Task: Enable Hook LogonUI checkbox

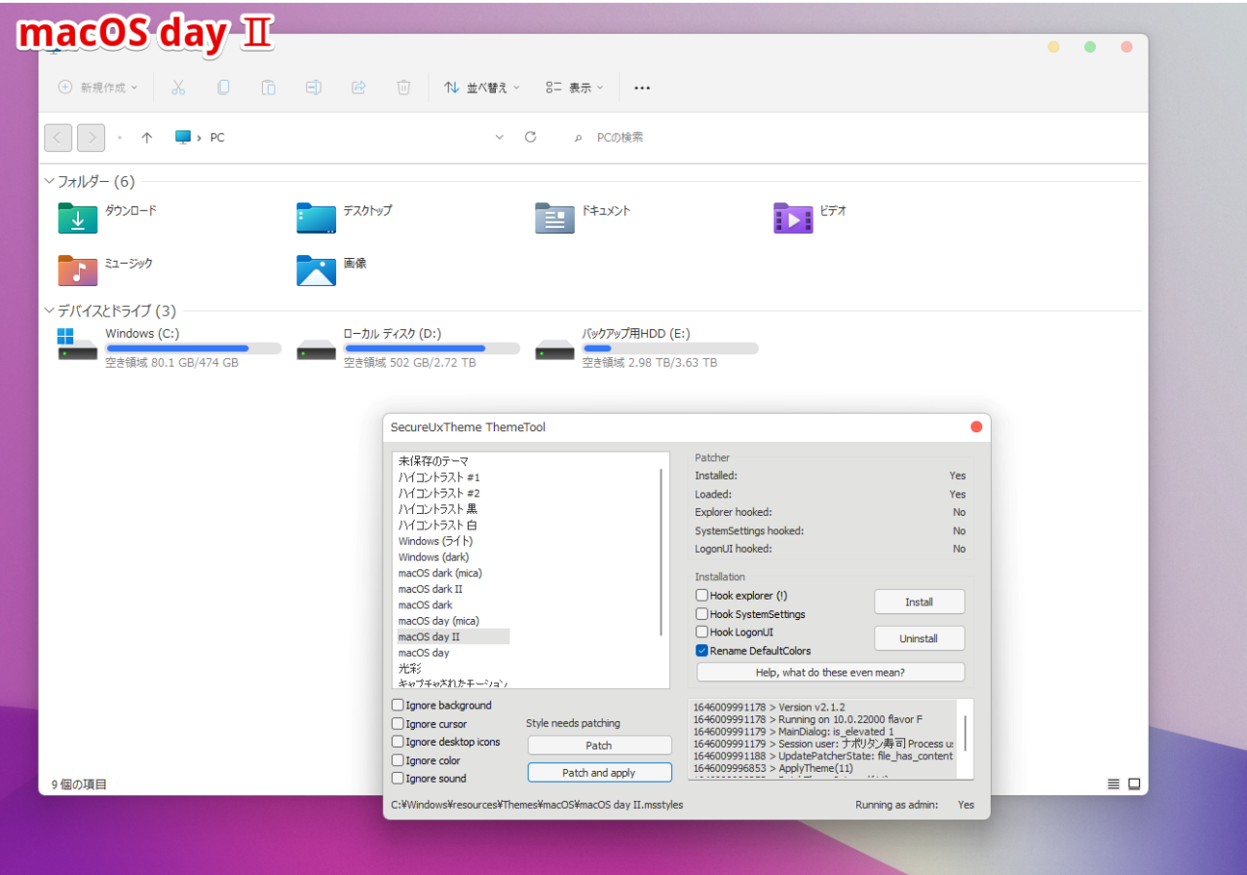Action: [701, 632]
